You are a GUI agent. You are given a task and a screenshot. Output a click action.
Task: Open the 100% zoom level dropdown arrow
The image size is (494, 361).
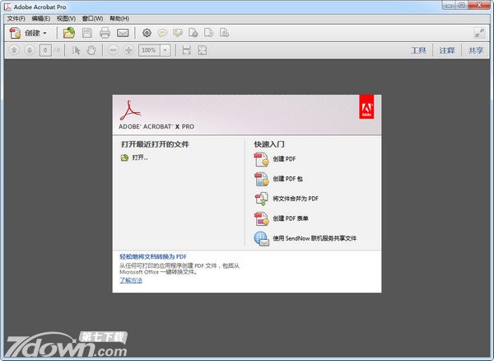pyautogui.click(x=165, y=50)
